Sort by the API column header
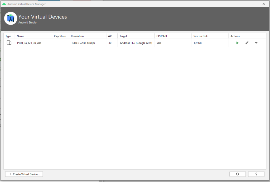270x182 pixels. tap(112, 36)
